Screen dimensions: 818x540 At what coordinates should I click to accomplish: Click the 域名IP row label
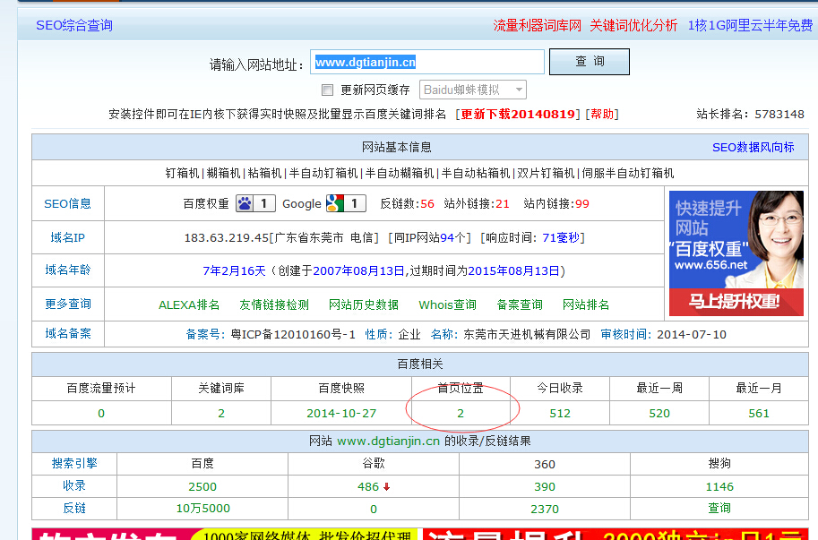(x=68, y=237)
